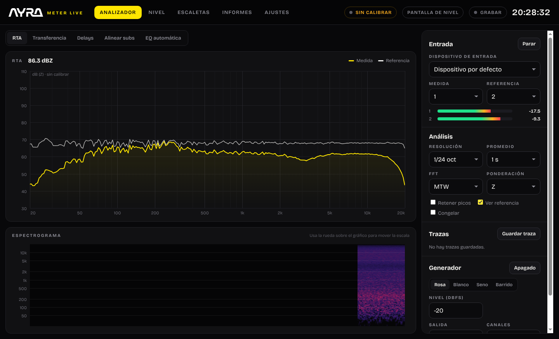Click the white Referencia legend marker
559x339 pixels.
pyautogui.click(x=381, y=61)
